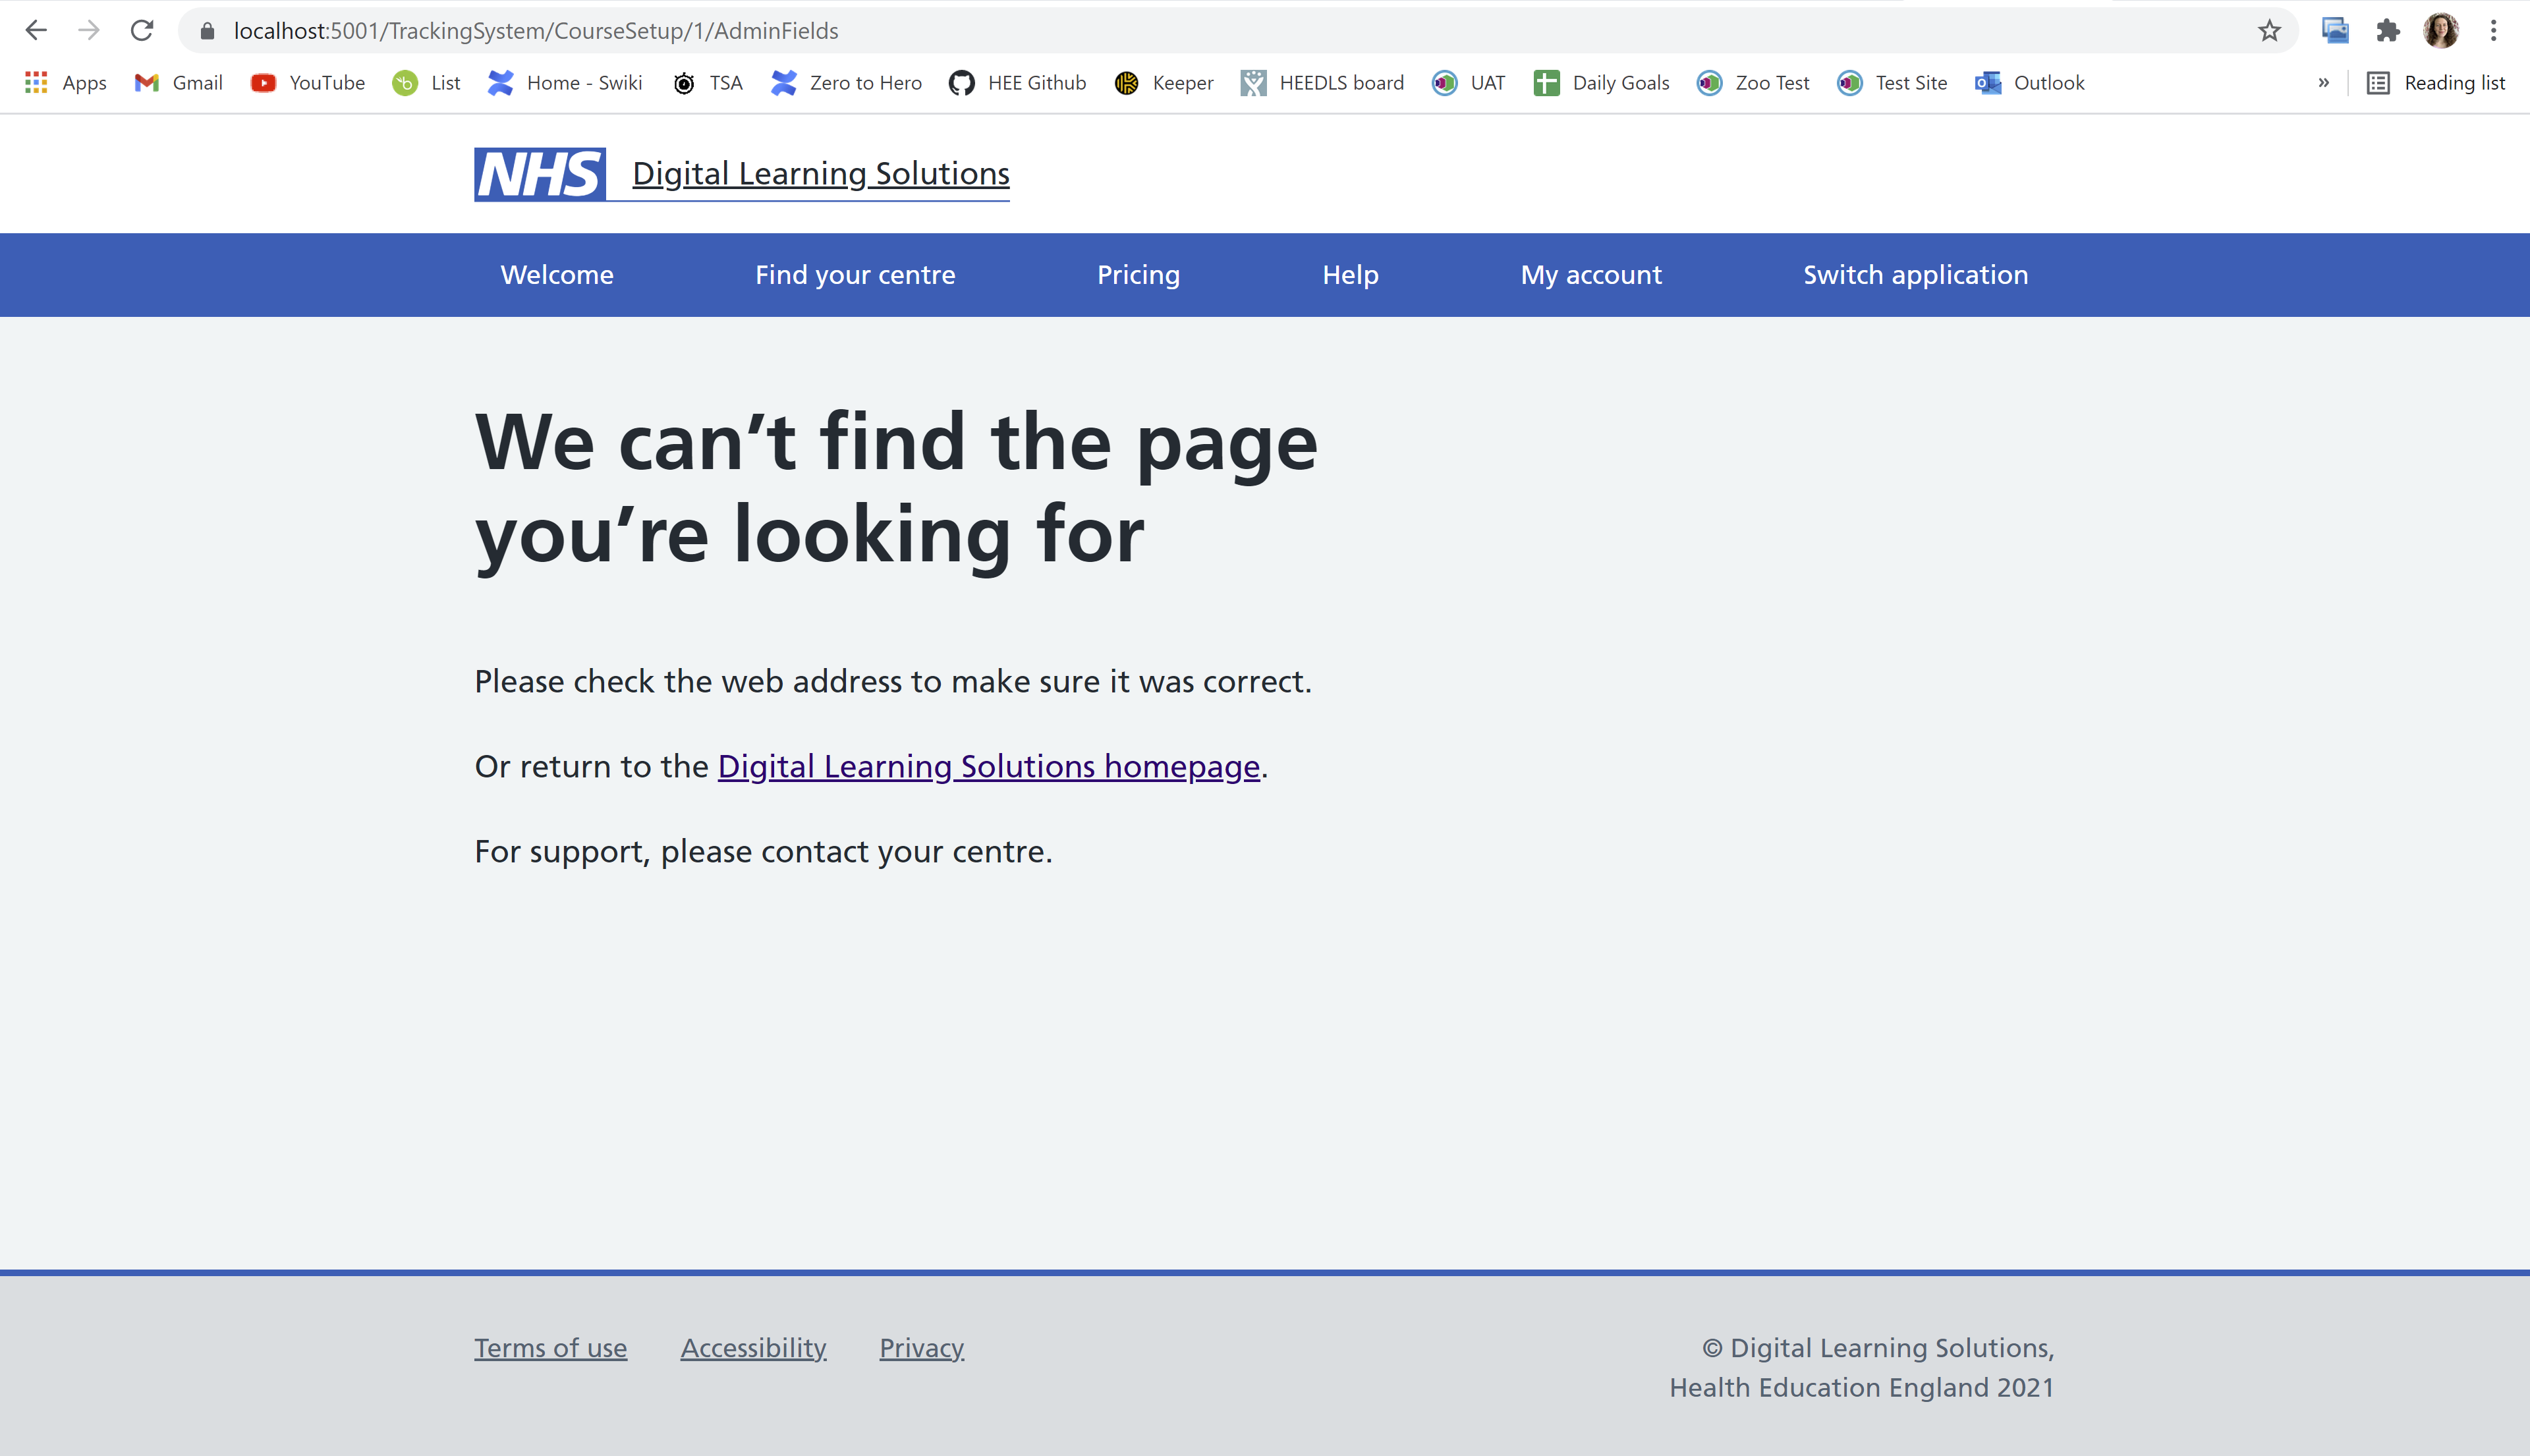The height and width of the screenshot is (1456, 2530).
Task: Expand hidden bookmarks chevron
Action: (x=2323, y=83)
